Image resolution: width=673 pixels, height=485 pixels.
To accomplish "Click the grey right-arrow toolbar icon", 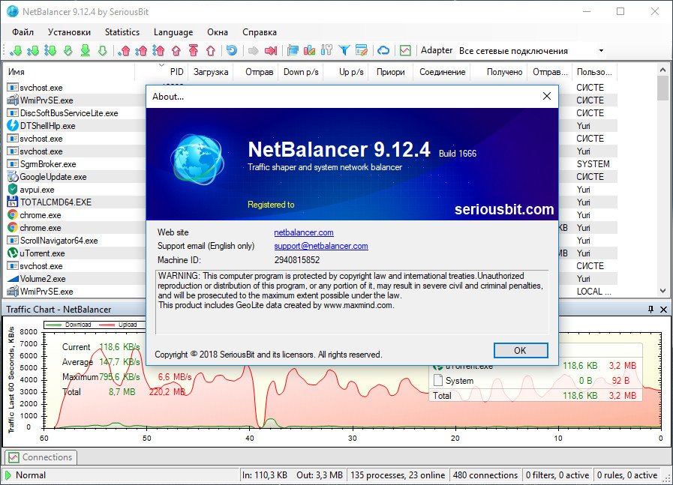I will (254, 51).
